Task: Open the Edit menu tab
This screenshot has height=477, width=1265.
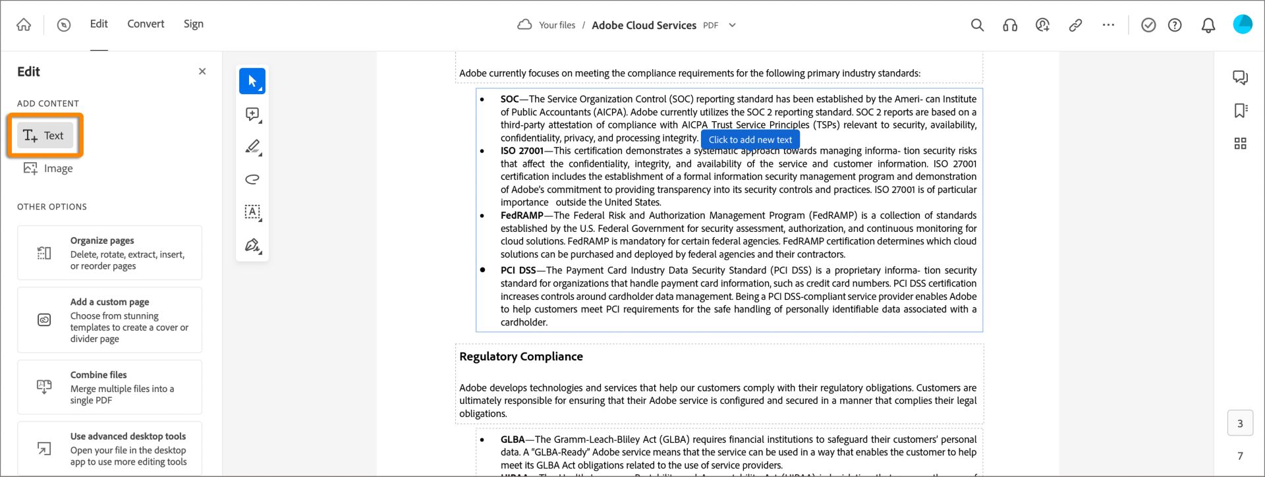Action: click(99, 24)
